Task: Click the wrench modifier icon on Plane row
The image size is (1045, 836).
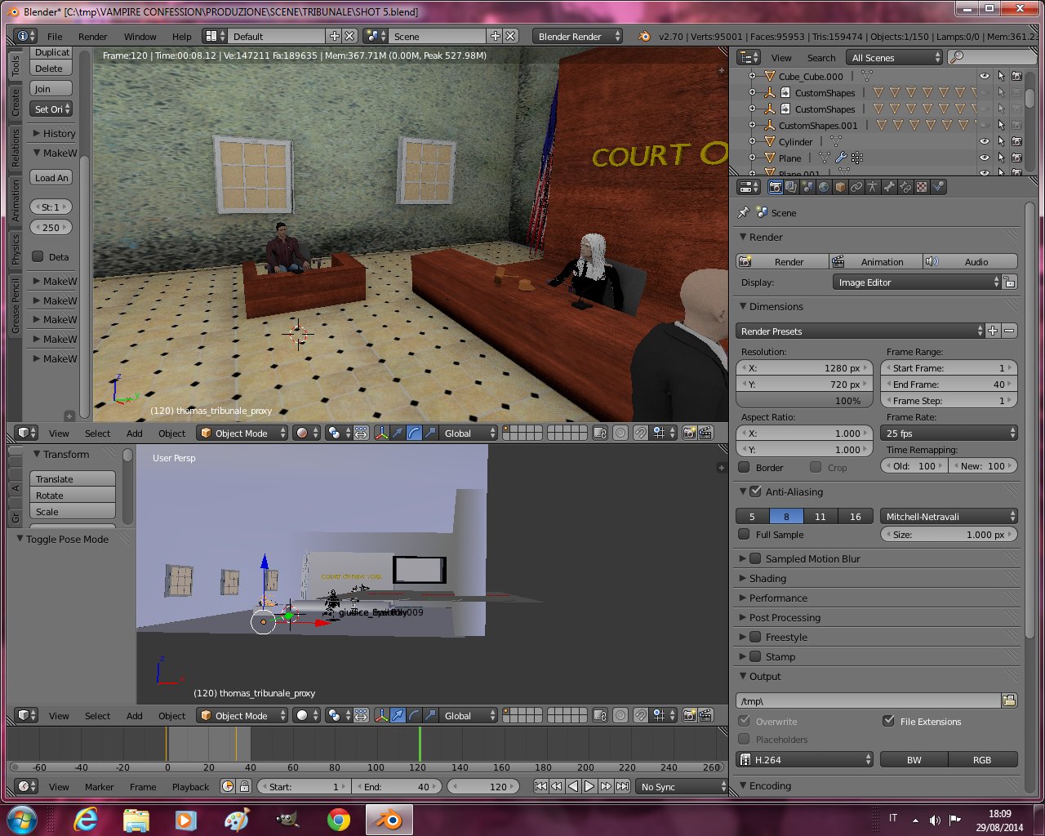Action: click(841, 158)
